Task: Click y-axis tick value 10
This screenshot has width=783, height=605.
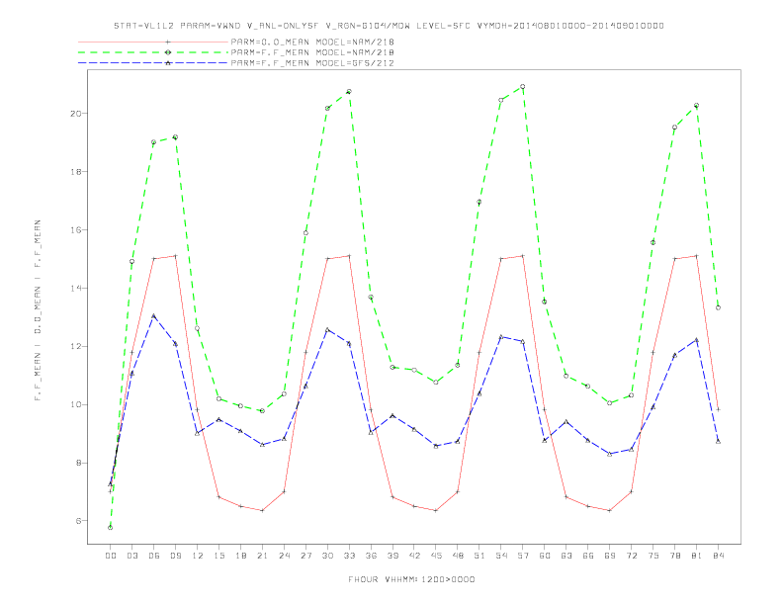Action: pyautogui.click(x=75, y=404)
